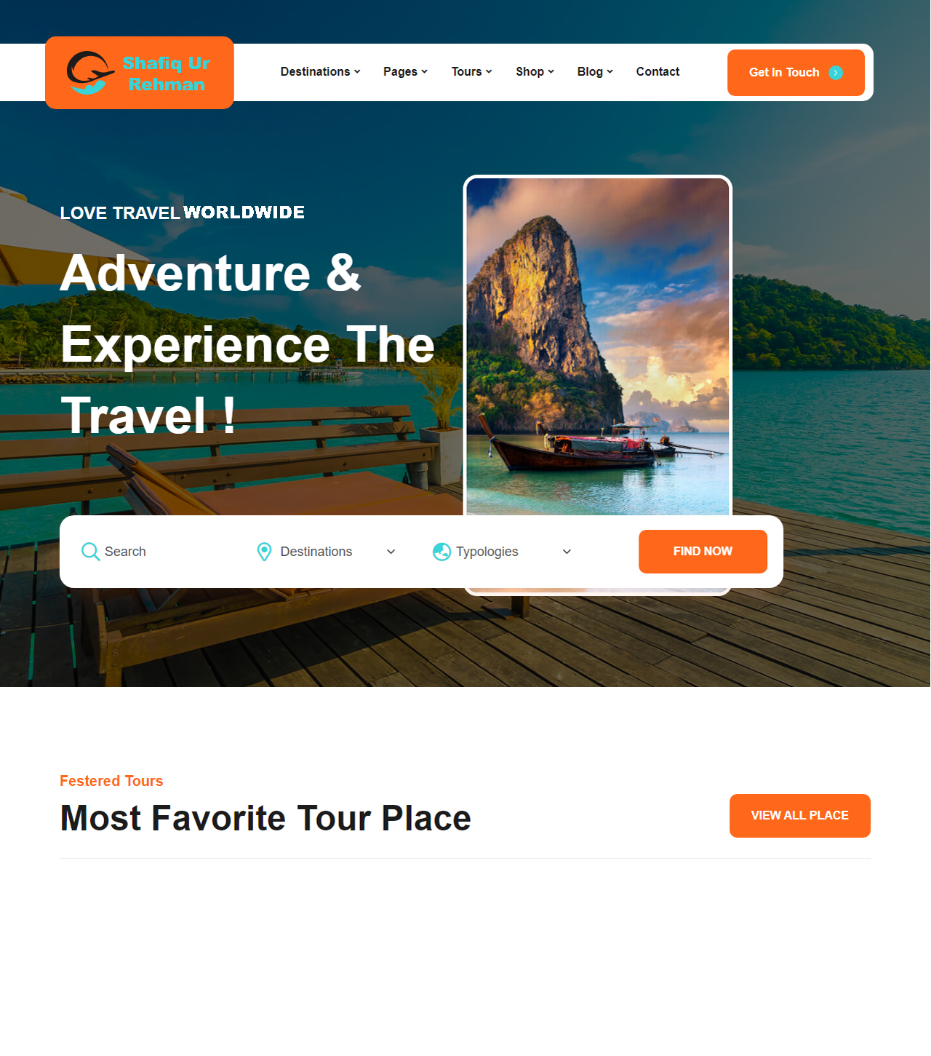Image resolution: width=931 pixels, height=1056 pixels.
Task: Click the Adventure & Experience headline
Action: (x=247, y=344)
